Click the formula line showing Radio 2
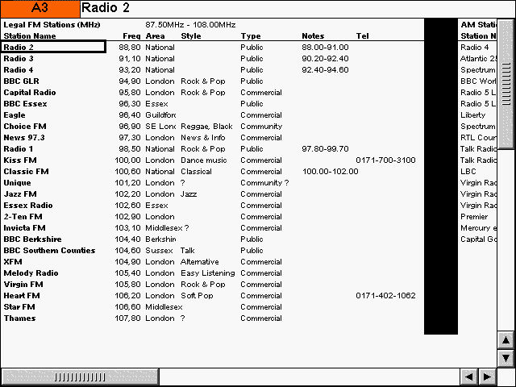516x387 pixels. (x=297, y=8)
